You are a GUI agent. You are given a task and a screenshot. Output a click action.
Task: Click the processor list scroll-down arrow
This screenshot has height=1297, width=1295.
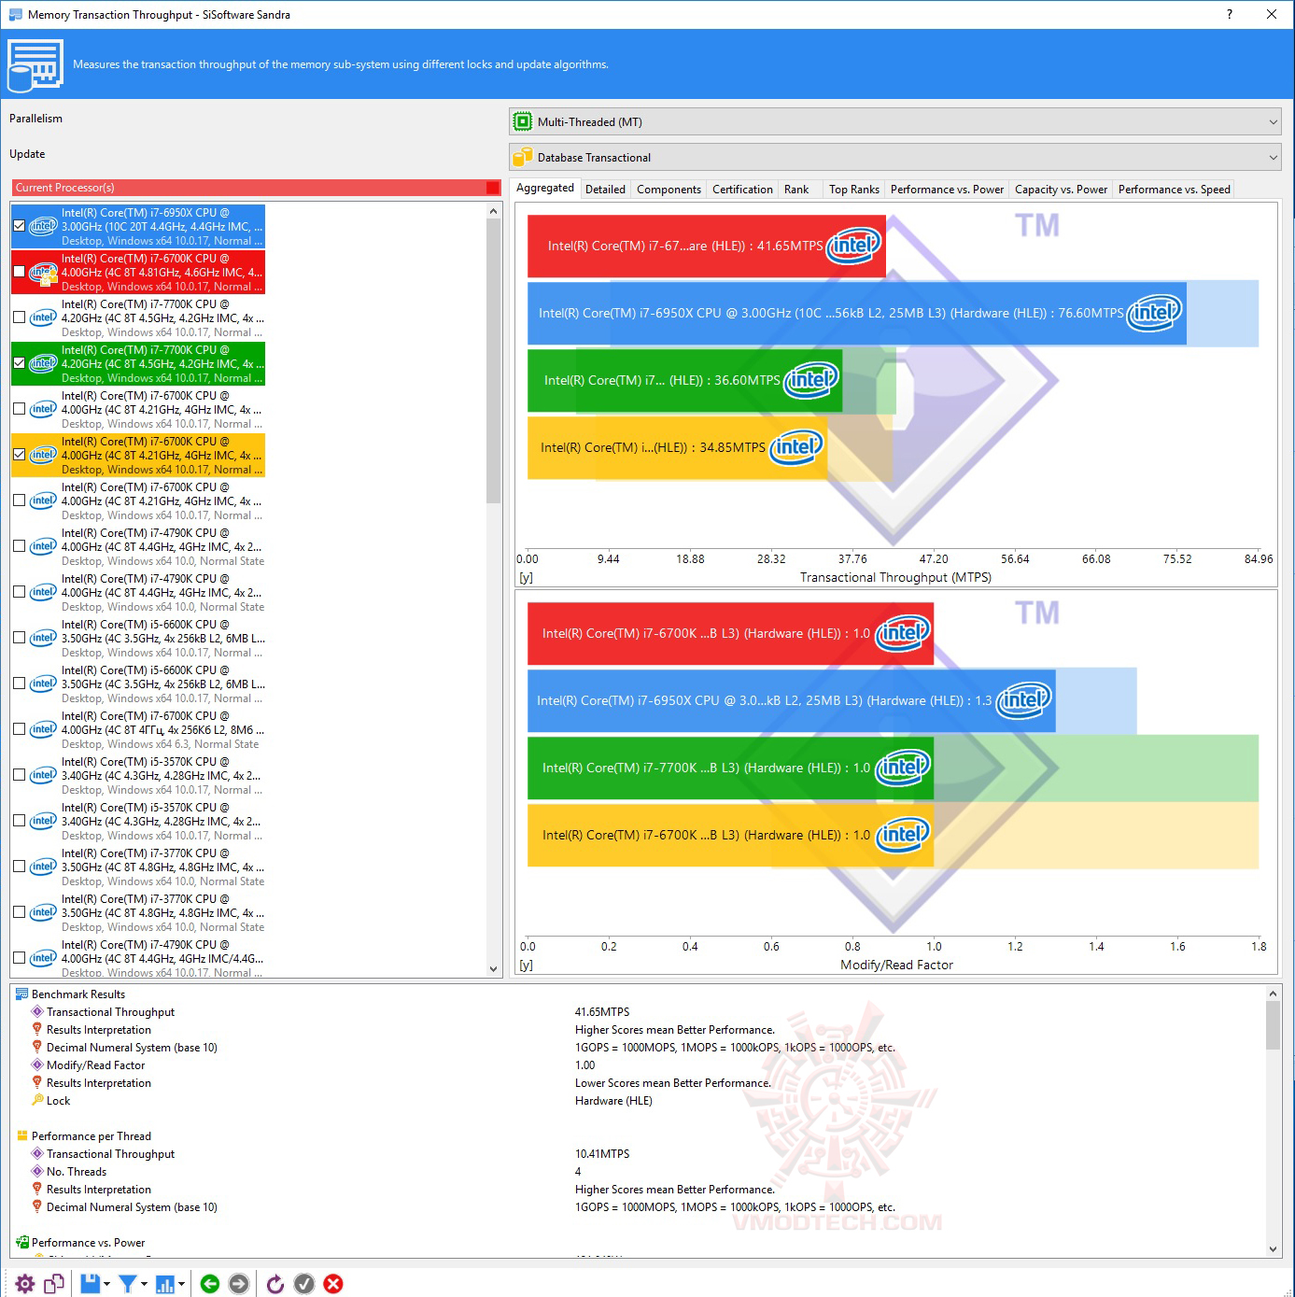pyautogui.click(x=494, y=969)
